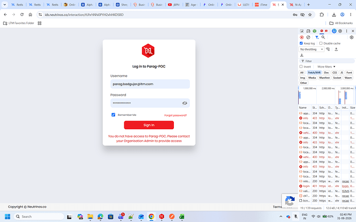Switch to the iTime browser tab

261,5
